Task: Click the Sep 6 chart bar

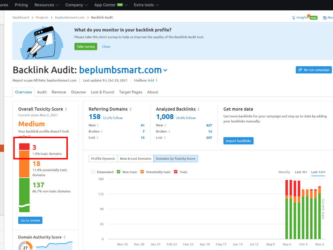Action: point(287,209)
